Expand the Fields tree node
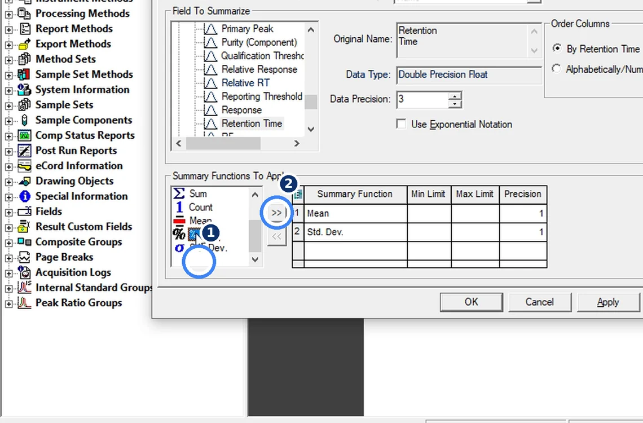This screenshot has height=423, width=643. pyautogui.click(x=8, y=212)
